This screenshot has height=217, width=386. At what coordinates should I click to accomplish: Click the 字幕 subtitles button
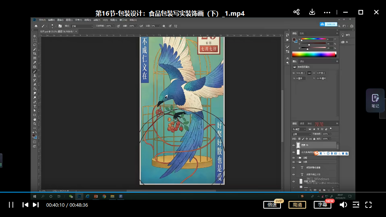click(323, 205)
